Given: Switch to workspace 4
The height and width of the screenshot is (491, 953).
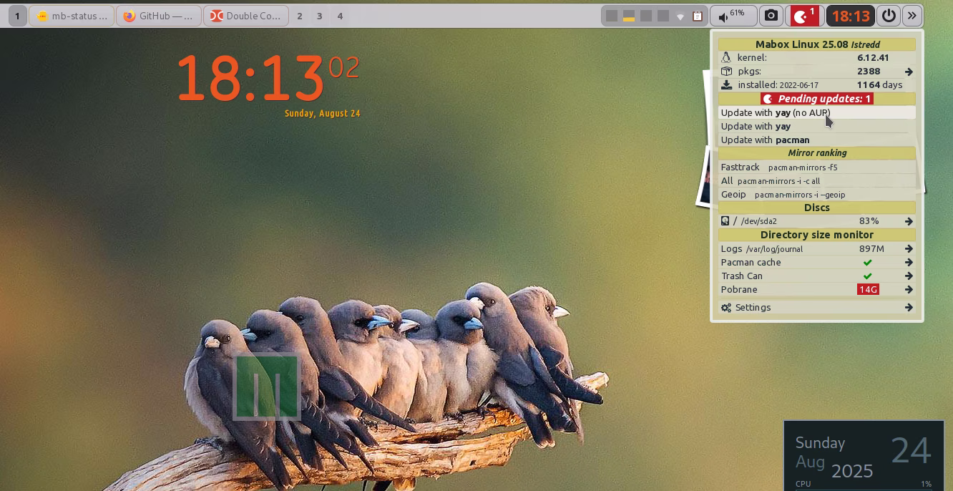Looking at the screenshot, I should click(340, 16).
